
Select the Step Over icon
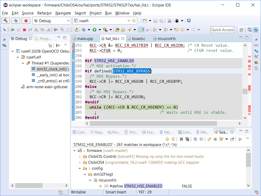click(42, 30)
